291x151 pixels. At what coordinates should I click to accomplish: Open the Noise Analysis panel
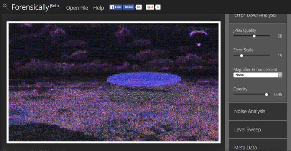tap(258, 112)
